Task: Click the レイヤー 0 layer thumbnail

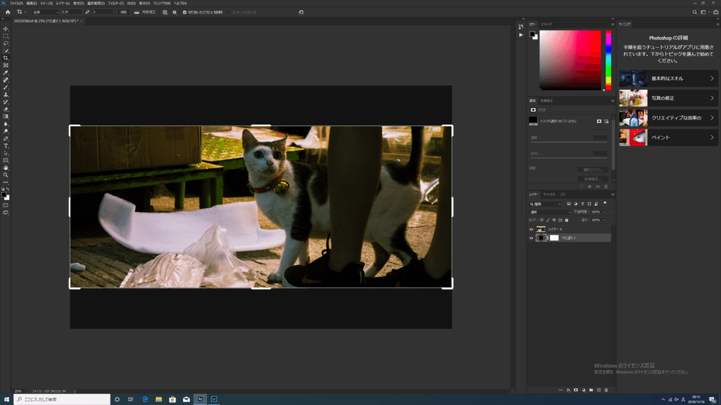Action: (x=541, y=229)
